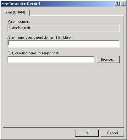The height and width of the screenshot is (140, 127).
Task: Cancel the new resource record
Action: point(112,133)
